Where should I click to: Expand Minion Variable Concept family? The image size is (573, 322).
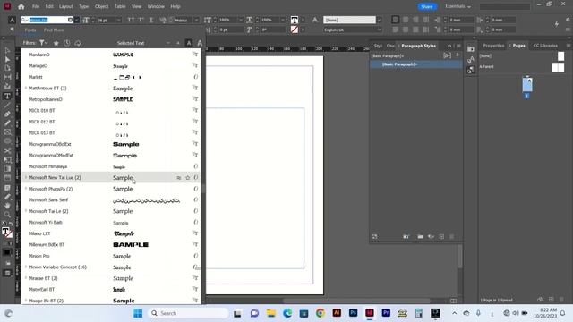click(26, 267)
